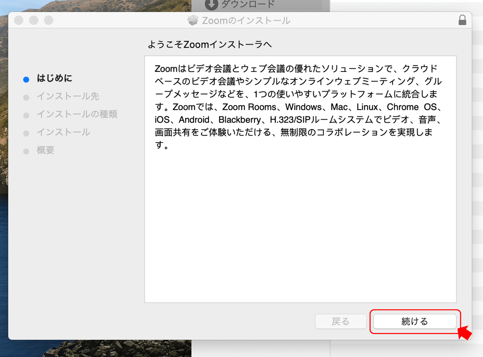Select the インストールの種類 step in sidebar
The width and height of the screenshot is (483, 357).
pos(77,114)
